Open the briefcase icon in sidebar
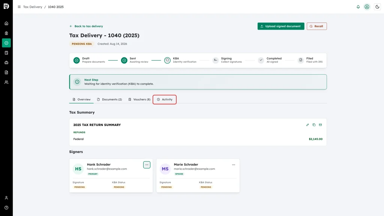Image resolution: width=384 pixels, height=216 pixels. tap(6, 63)
